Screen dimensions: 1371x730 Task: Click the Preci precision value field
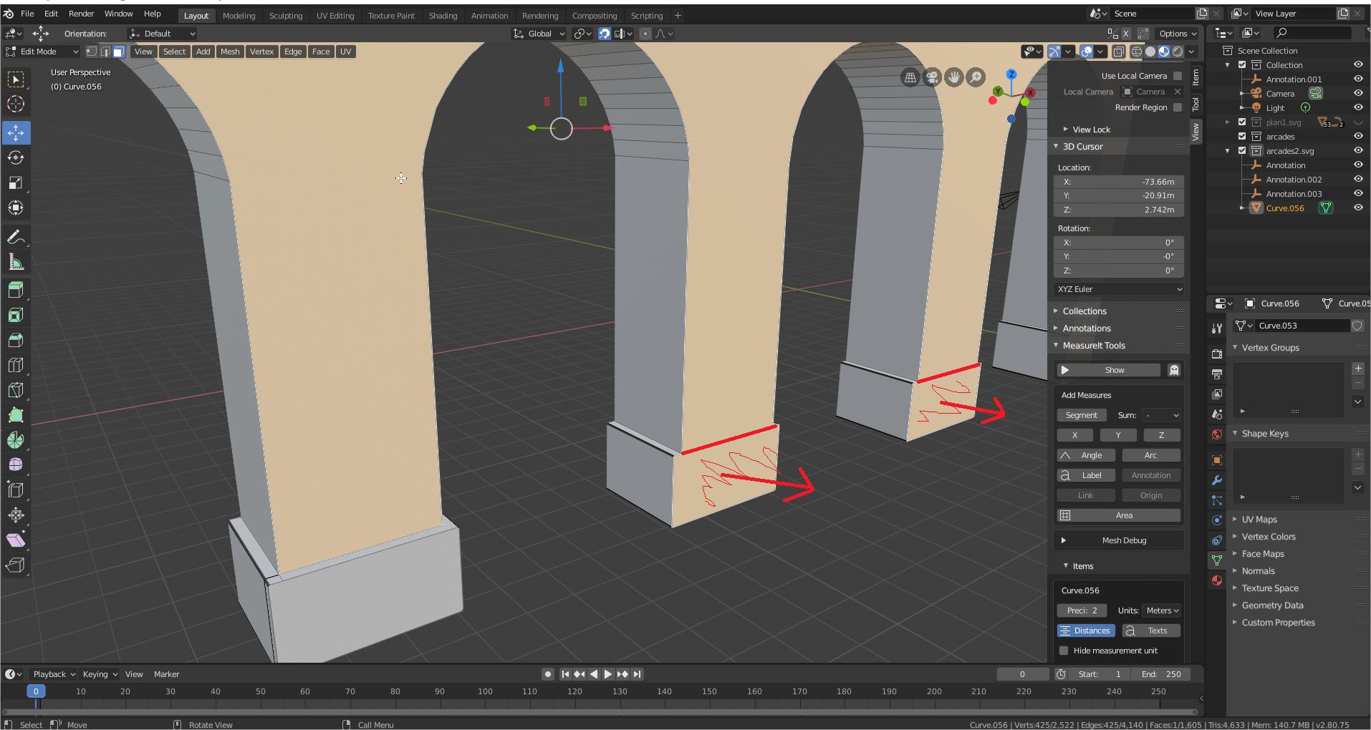1082,610
